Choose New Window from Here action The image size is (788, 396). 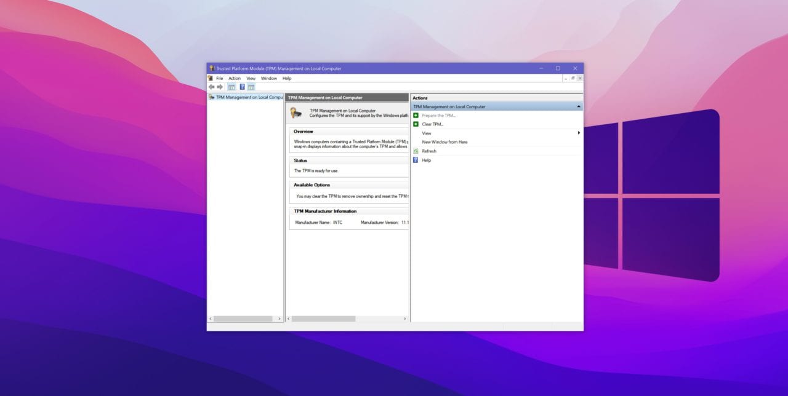(444, 142)
